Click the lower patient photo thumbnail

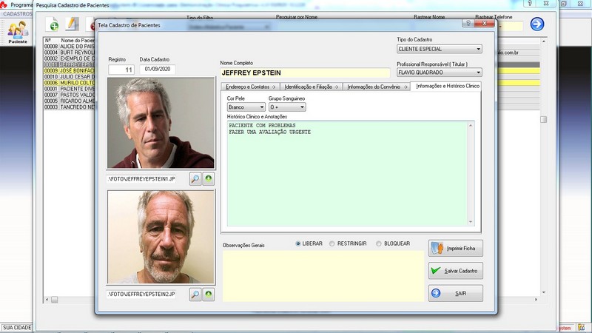(161, 237)
